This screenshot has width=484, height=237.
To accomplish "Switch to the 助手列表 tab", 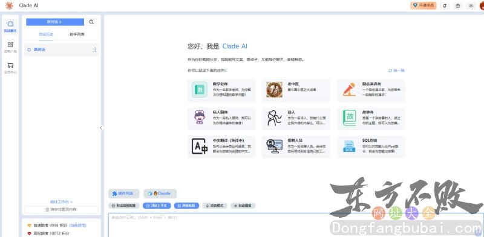I will pyautogui.click(x=77, y=34).
